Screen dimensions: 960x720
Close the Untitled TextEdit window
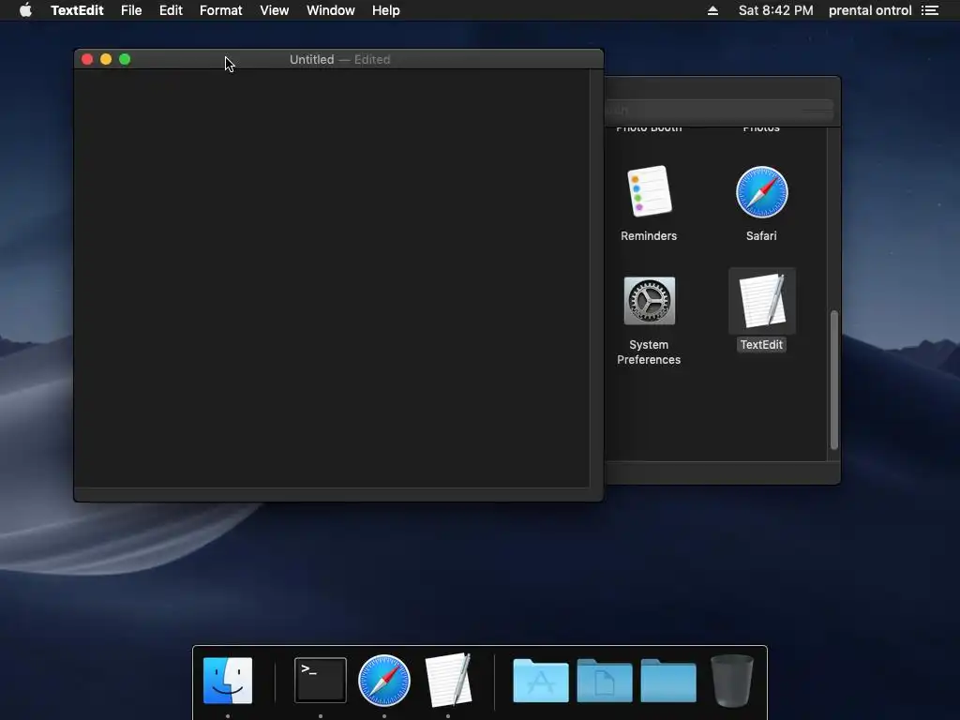[x=87, y=59]
